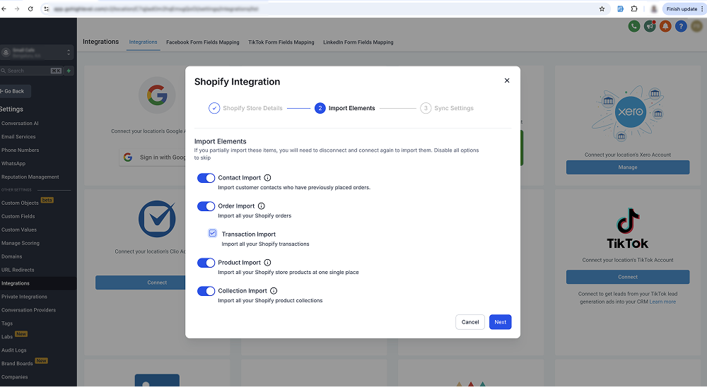
Task: Click Clio Connect button
Action: pyautogui.click(x=140, y=283)
